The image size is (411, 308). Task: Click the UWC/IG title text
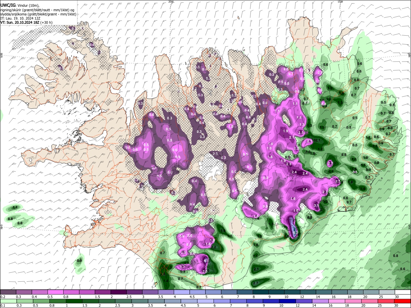point(8,5)
